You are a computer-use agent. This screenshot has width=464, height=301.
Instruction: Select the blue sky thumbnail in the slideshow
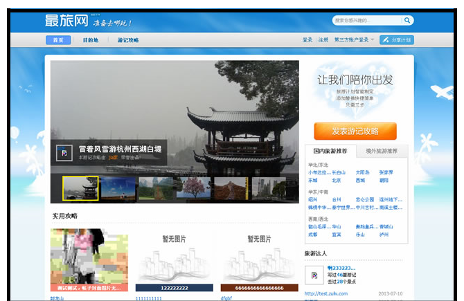(x=118, y=188)
